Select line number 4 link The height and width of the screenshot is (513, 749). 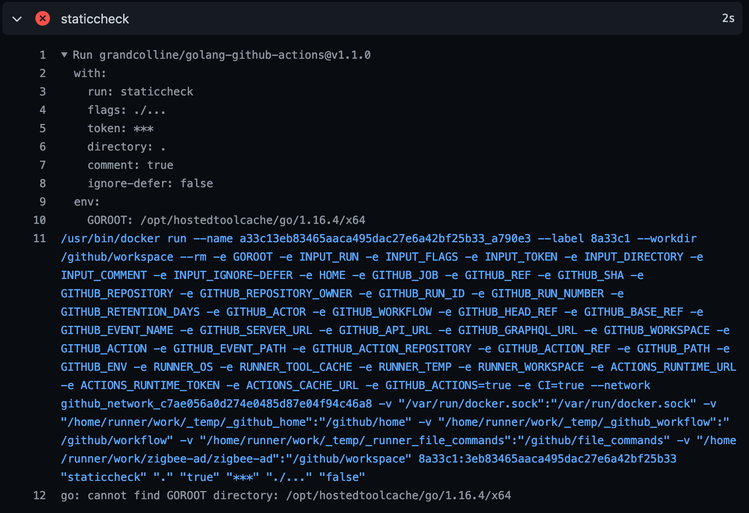pyautogui.click(x=43, y=110)
